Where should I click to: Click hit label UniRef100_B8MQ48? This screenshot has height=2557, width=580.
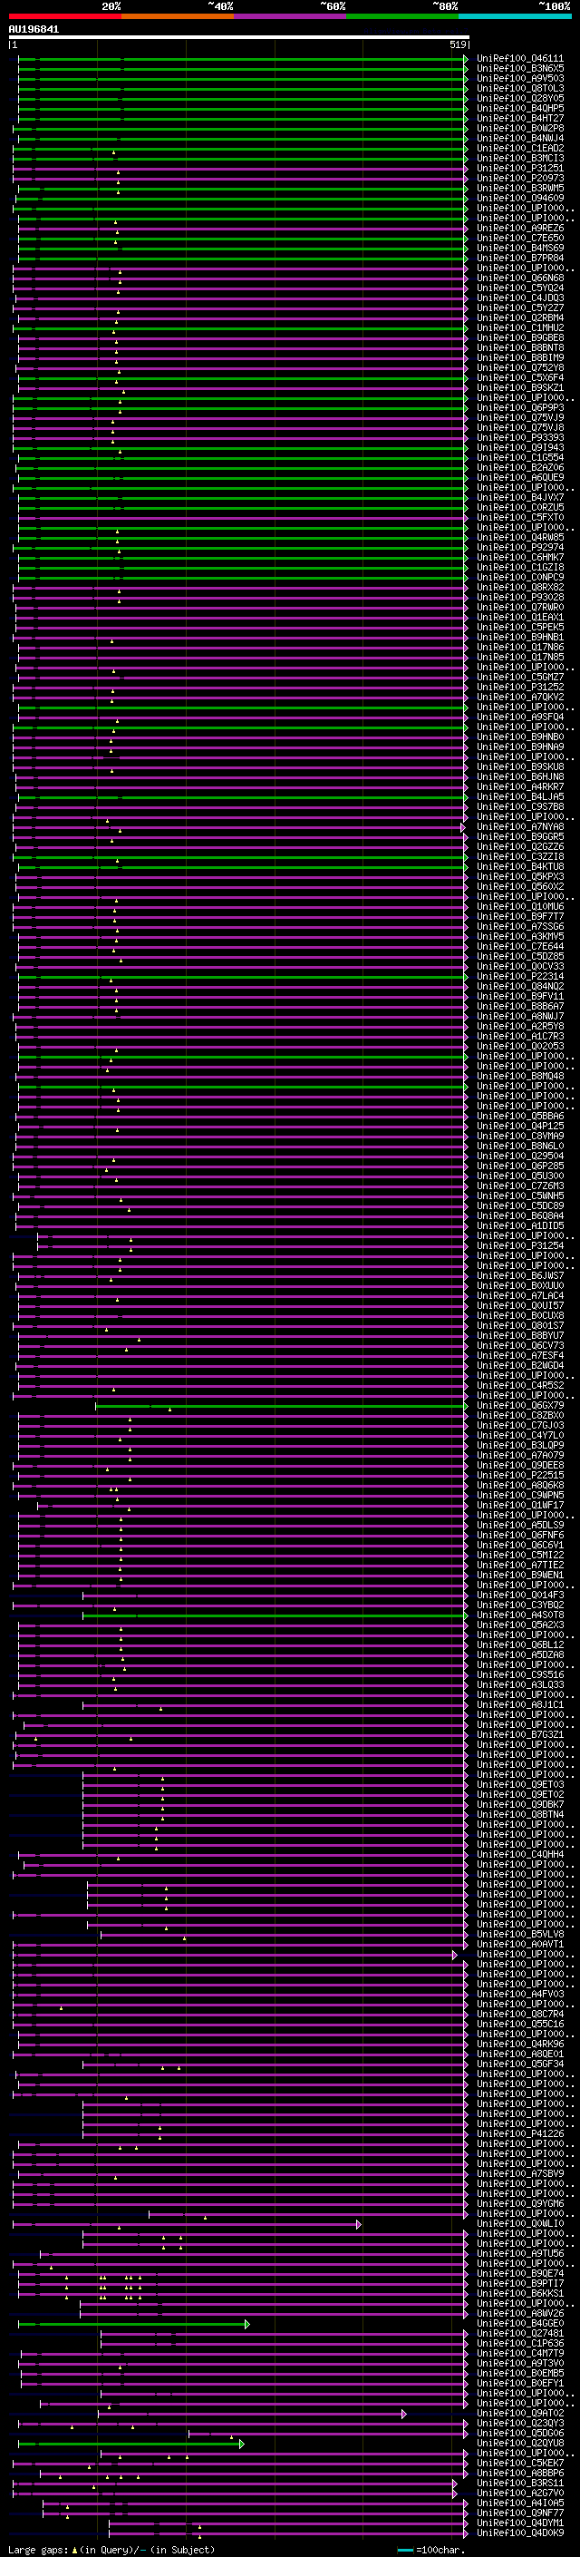pyautogui.click(x=520, y=1076)
